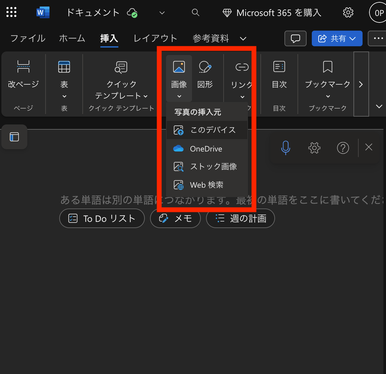Open dictation settings gear icon

314,148
